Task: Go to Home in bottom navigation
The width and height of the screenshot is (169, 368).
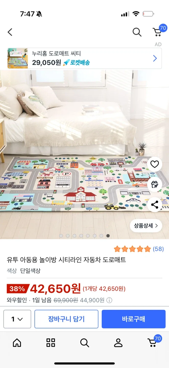Action: click(17, 343)
